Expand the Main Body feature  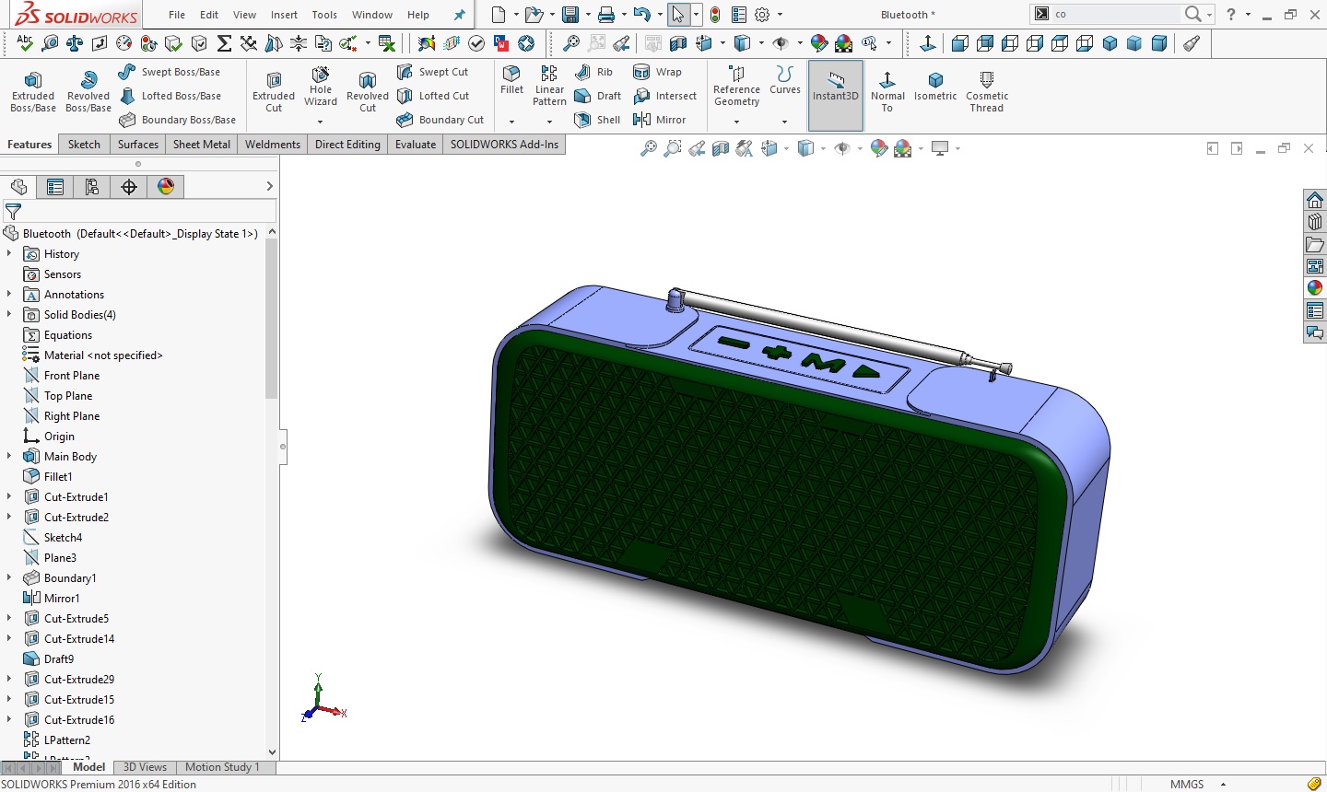tap(9, 457)
